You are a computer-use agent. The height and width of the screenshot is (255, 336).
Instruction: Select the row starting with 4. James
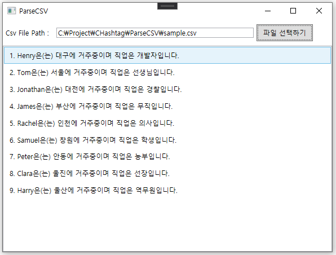pyautogui.click(x=167, y=106)
